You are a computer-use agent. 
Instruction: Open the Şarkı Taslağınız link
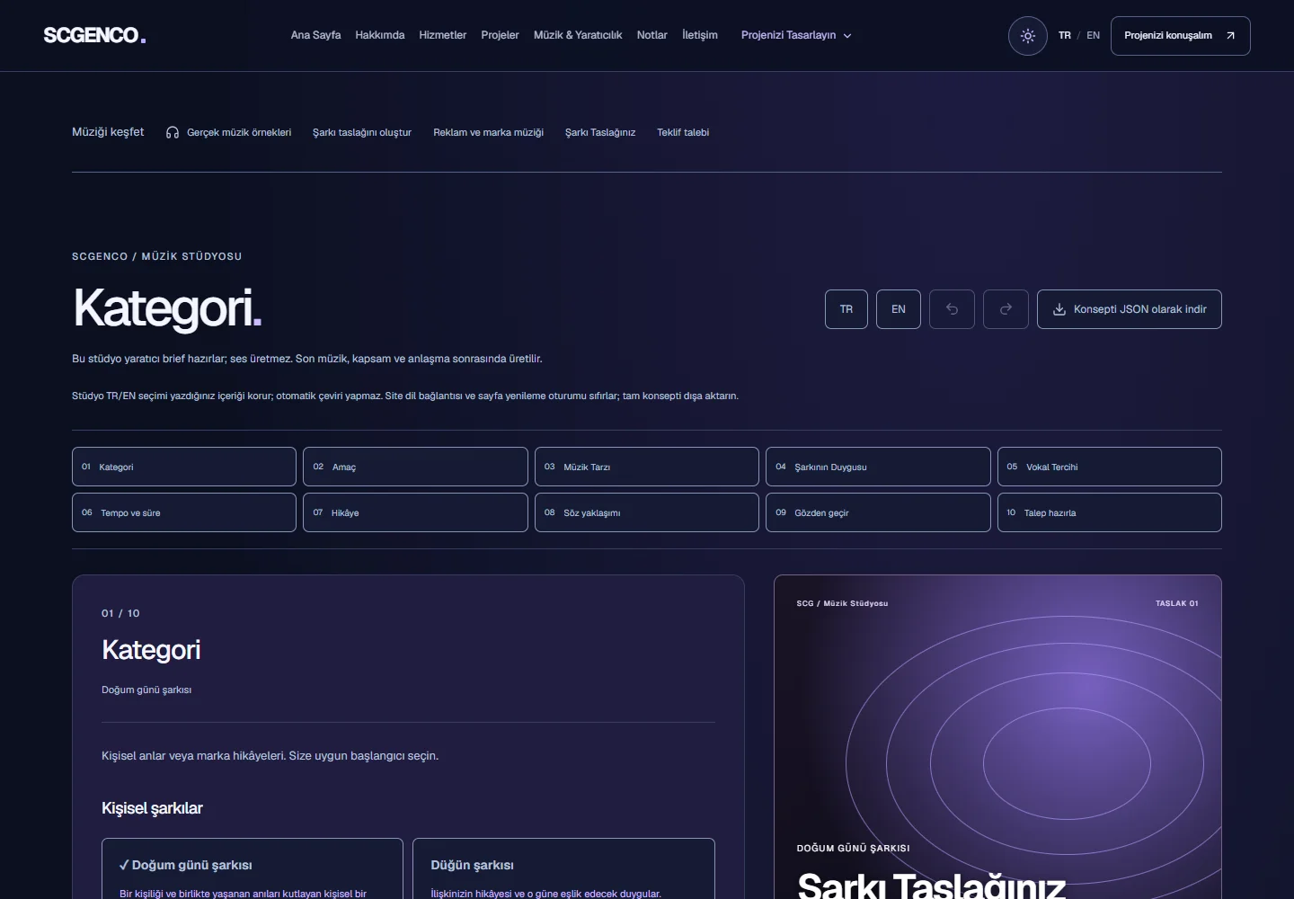pyautogui.click(x=600, y=132)
